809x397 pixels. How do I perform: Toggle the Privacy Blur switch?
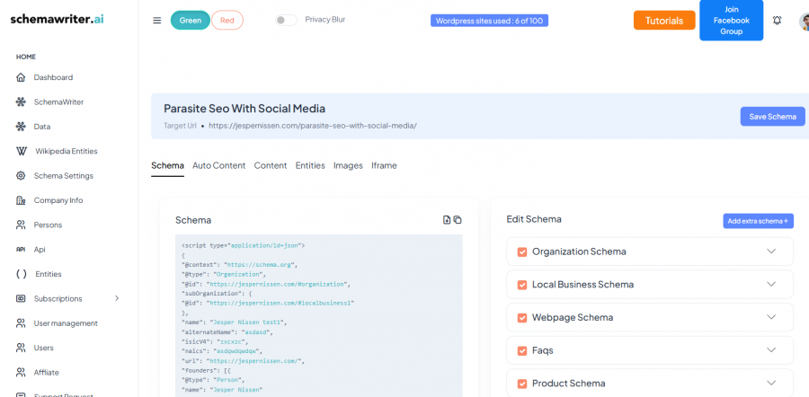click(x=286, y=20)
